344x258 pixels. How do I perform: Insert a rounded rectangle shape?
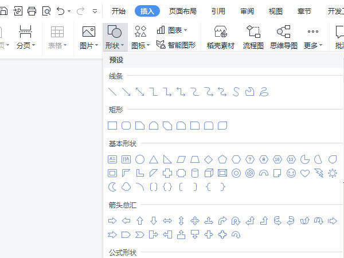click(126, 126)
